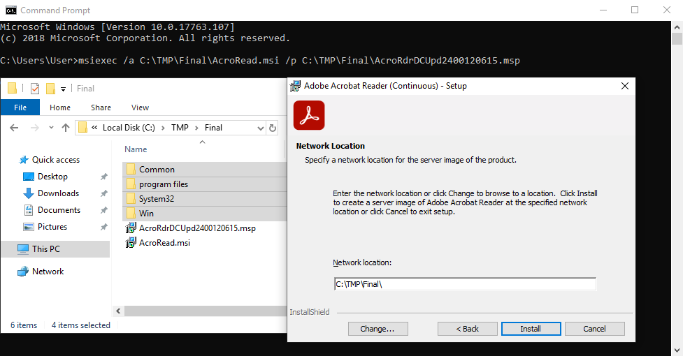
Task: Open the View ribbon tab
Action: 140,107
